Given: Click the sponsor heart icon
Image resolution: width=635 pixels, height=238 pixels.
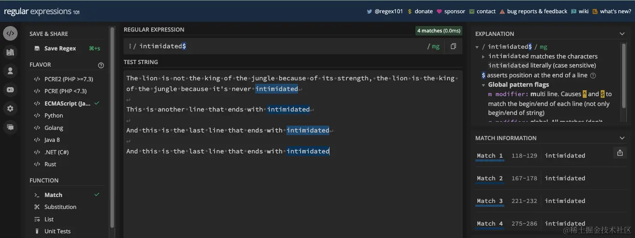Looking at the screenshot, I should tap(439, 12).
